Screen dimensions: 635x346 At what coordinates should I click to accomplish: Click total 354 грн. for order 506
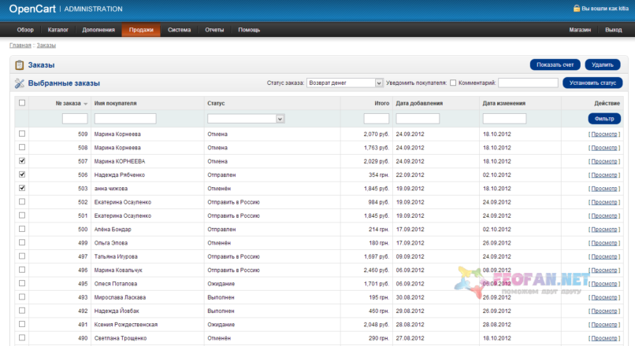pyautogui.click(x=379, y=175)
